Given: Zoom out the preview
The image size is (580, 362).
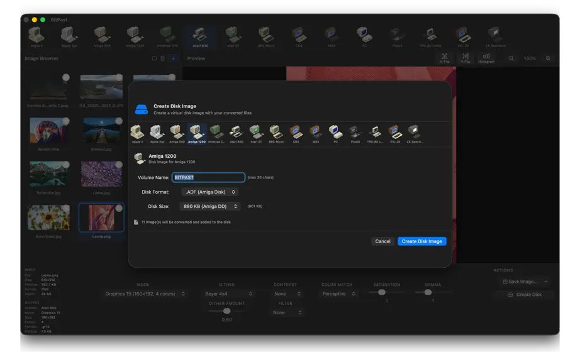Looking at the screenshot, I should [x=511, y=58].
